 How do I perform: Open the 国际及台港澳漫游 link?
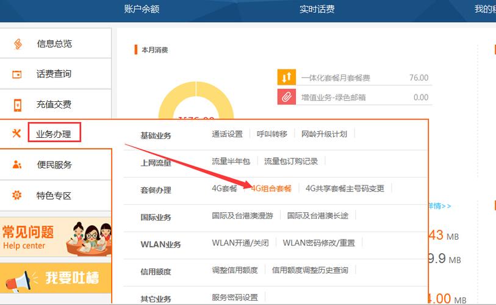[243, 216]
